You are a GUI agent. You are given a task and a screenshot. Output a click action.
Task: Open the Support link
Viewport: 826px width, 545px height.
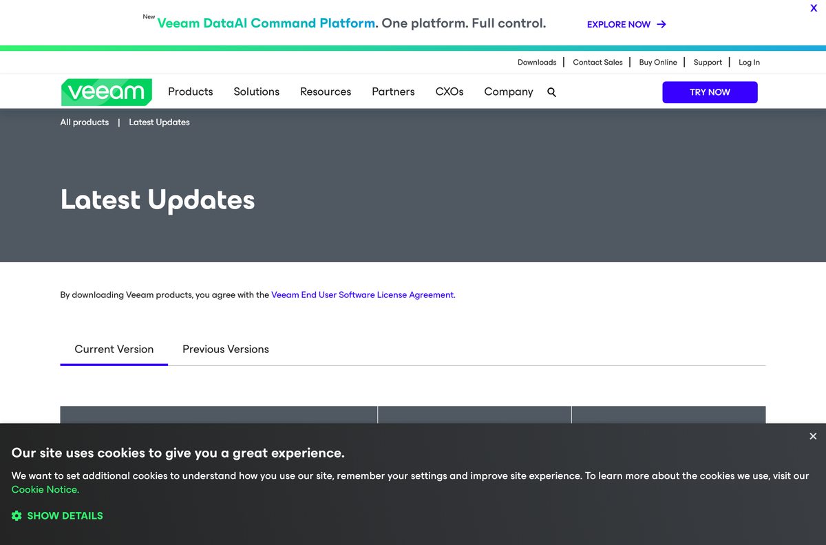(x=708, y=62)
